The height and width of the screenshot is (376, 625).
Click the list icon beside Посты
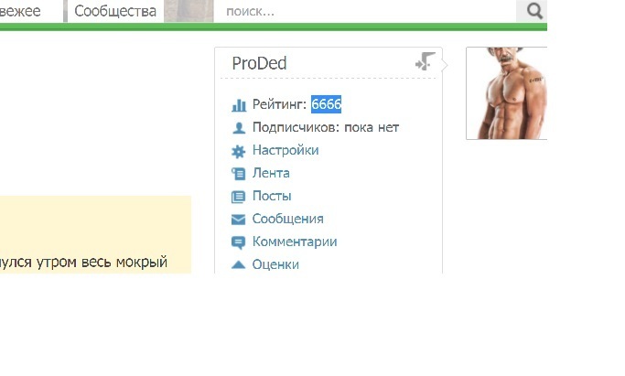238,197
